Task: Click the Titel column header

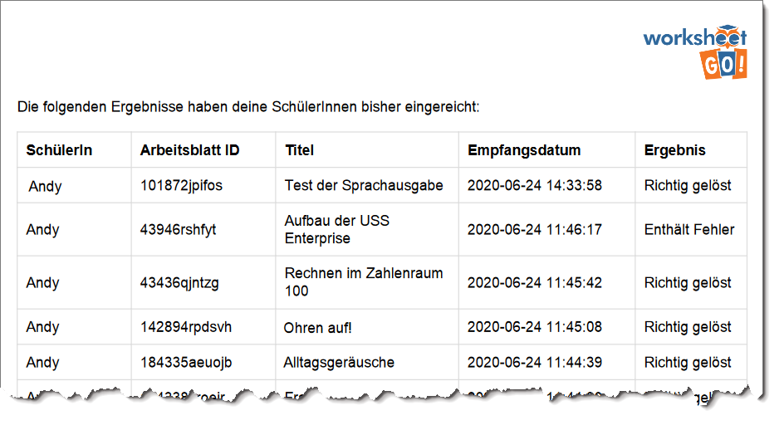Action: pyautogui.click(x=299, y=150)
